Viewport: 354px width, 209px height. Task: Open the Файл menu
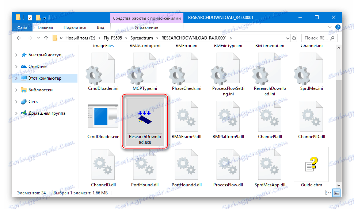point(22,27)
